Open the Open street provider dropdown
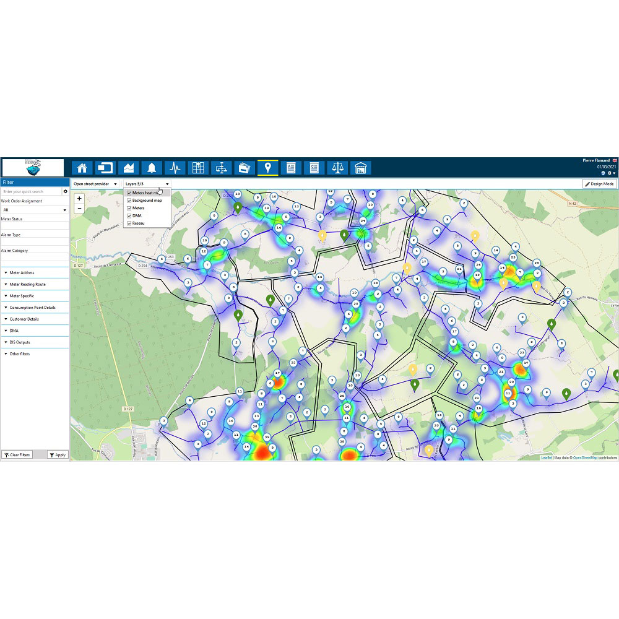 click(95, 184)
